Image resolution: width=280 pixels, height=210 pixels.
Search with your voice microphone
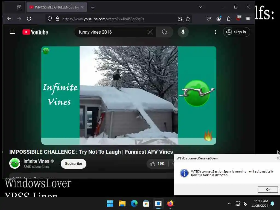click(183, 32)
